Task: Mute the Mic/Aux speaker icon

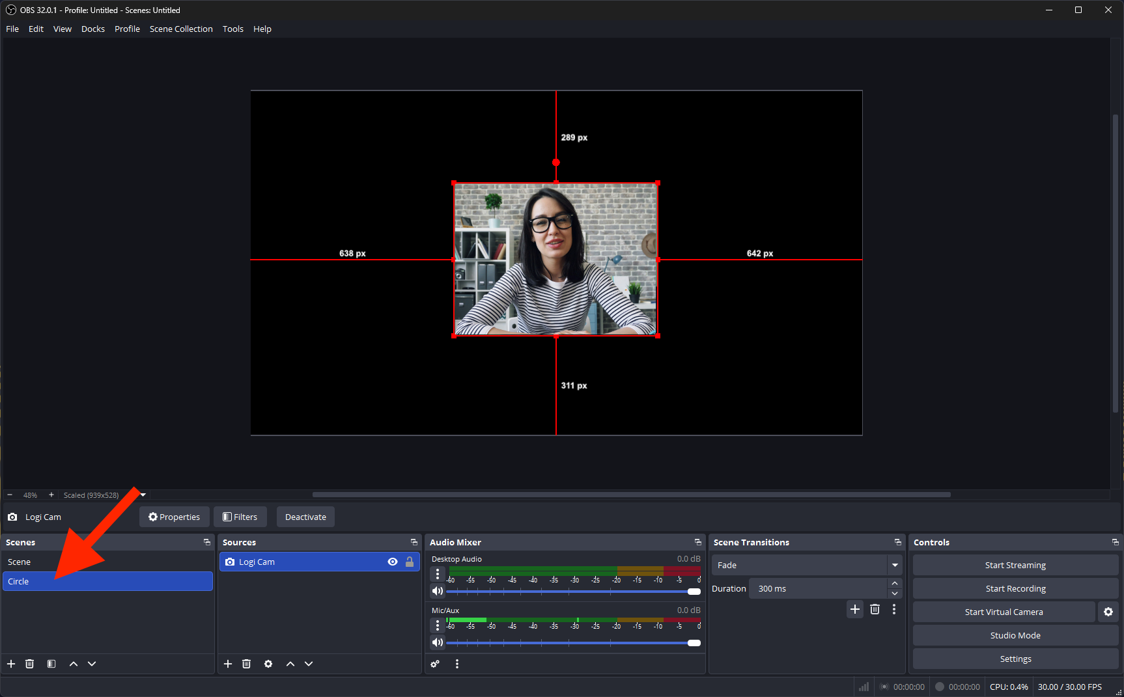Action: coord(438,642)
